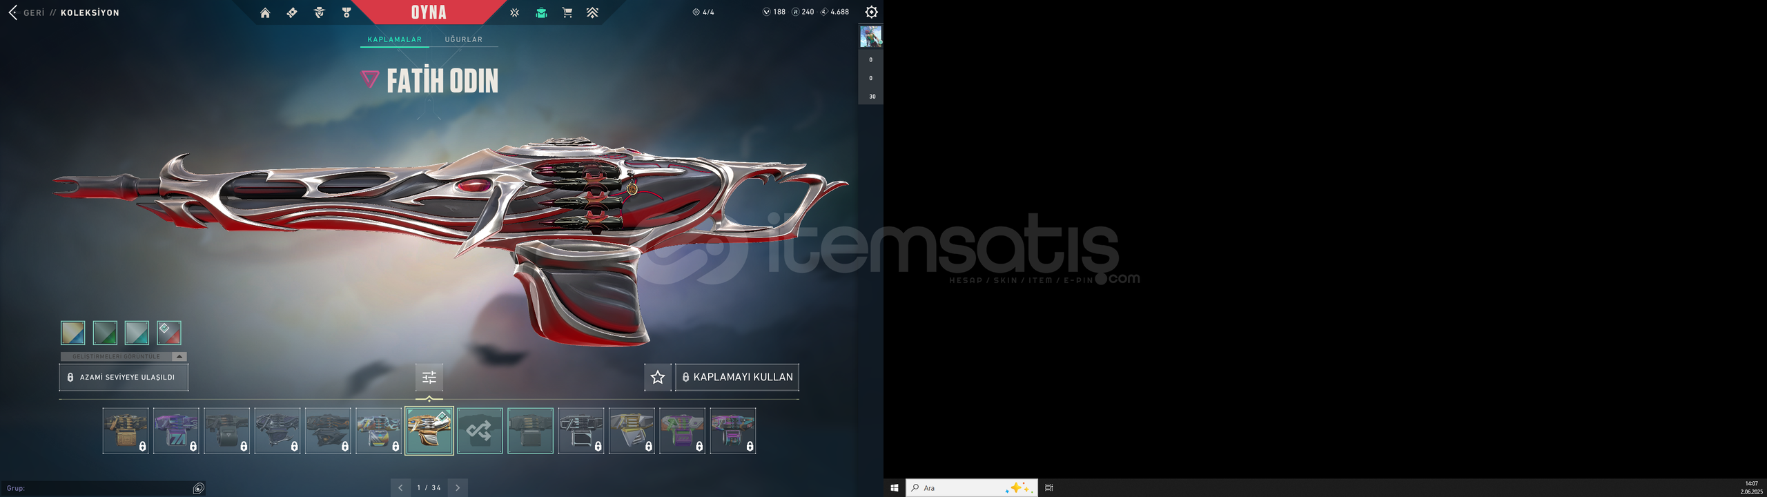Click the Grup chat input field
Image resolution: width=1767 pixels, height=497 pixels.
coord(97,488)
